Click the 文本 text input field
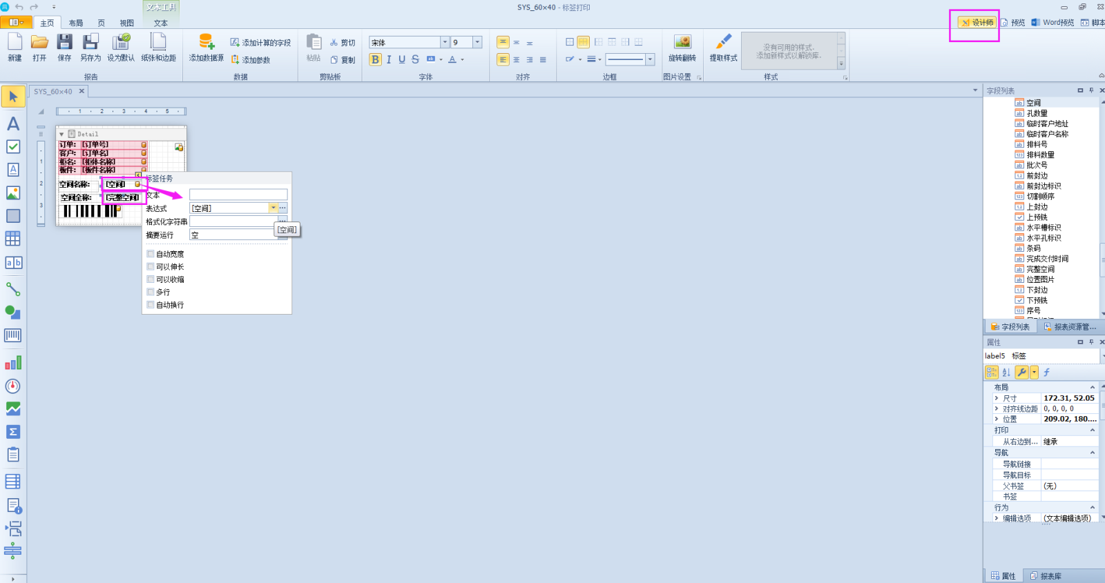 point(238,195)
